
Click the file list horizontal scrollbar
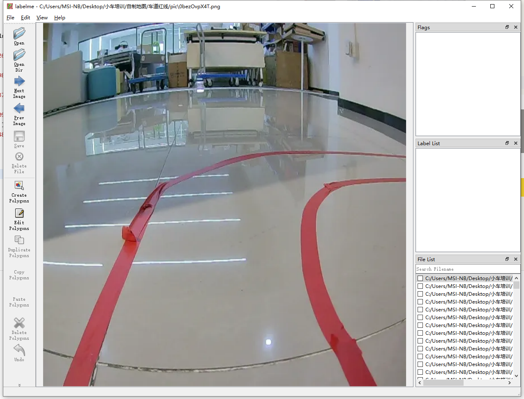(443, 383)
